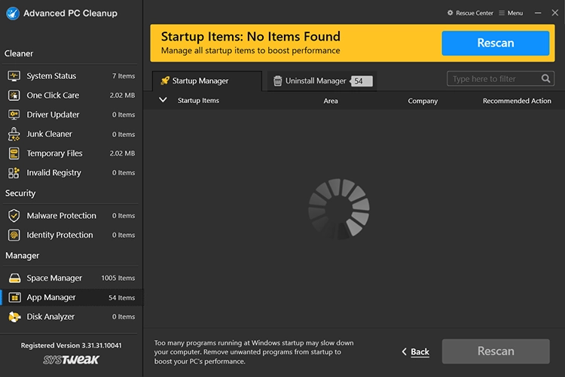Viewport: 565px width, 377px height.
Task: Click the Junk Cleaner broom icon
Action: (14, 134)
